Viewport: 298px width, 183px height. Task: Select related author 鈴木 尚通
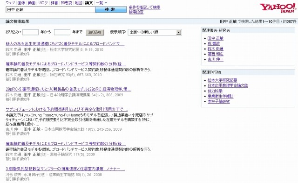tap(216, 49)
